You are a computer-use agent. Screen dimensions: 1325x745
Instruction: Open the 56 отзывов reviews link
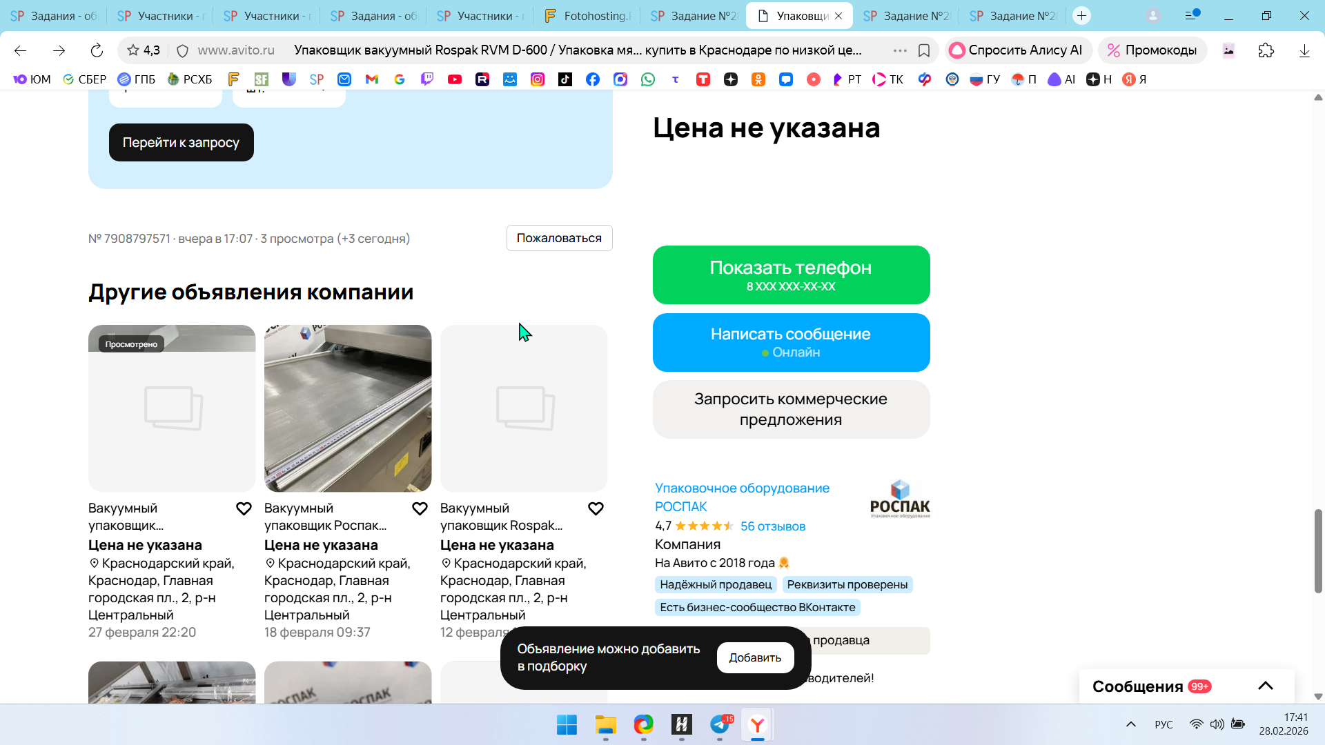point(772,526)
